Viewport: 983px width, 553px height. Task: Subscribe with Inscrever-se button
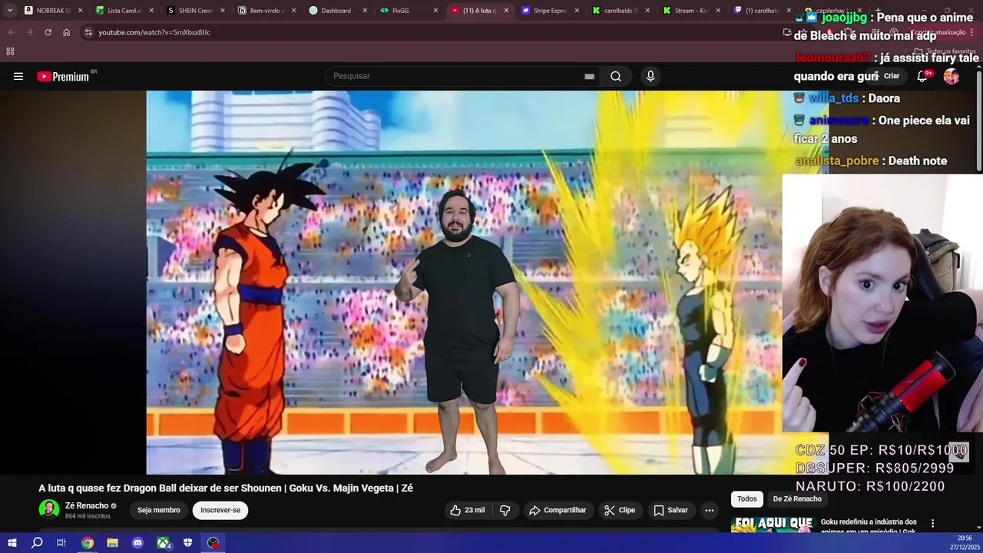[220, 510]
